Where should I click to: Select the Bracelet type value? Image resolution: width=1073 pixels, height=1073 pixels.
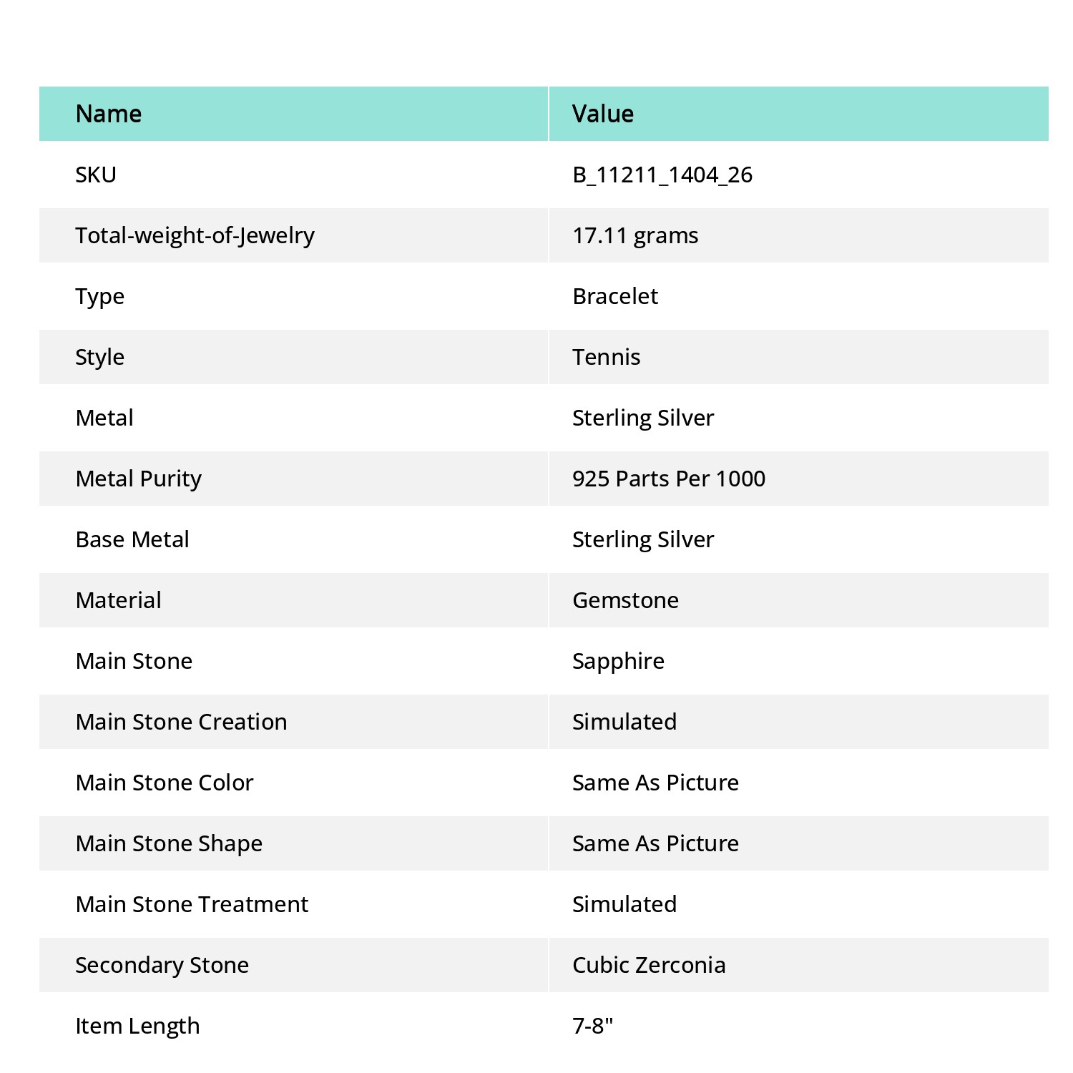point(615,296)
